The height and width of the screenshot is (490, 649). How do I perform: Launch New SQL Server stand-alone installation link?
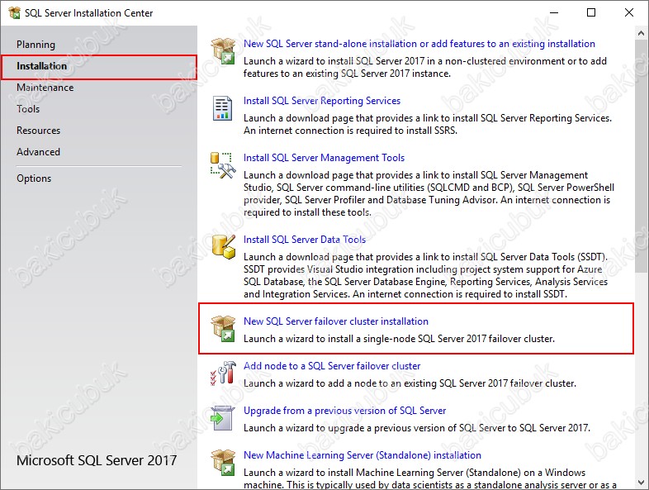pyautogui.click(x=419, y=44)
